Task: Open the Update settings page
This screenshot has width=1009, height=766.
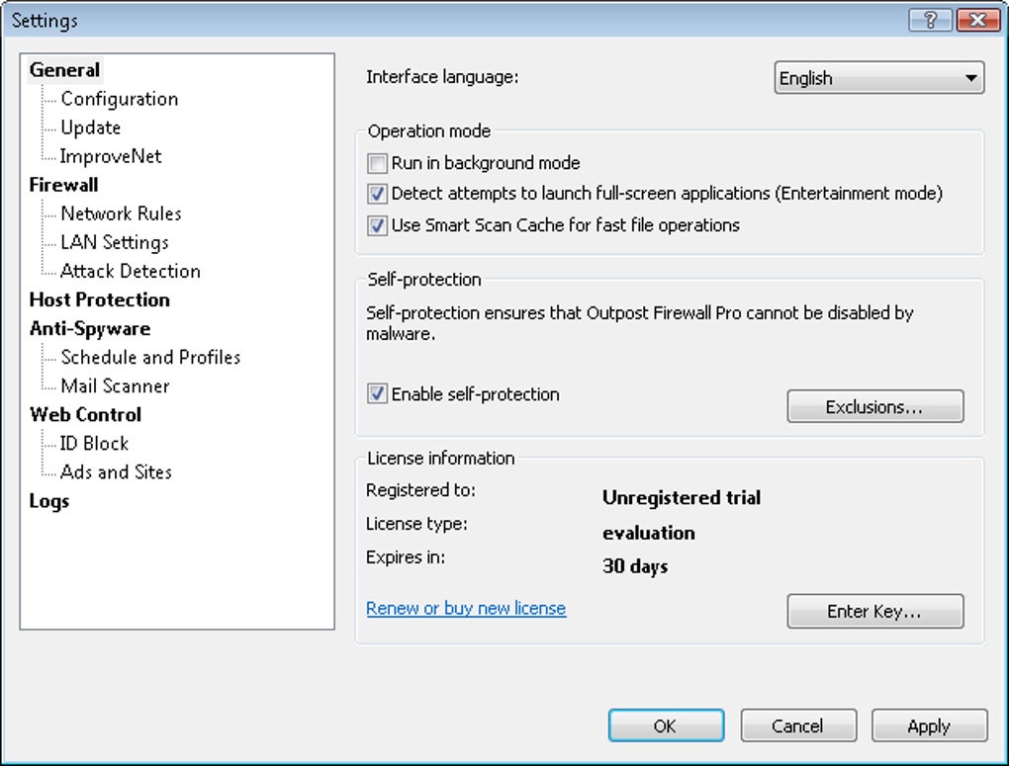Action: coord(90,128)
